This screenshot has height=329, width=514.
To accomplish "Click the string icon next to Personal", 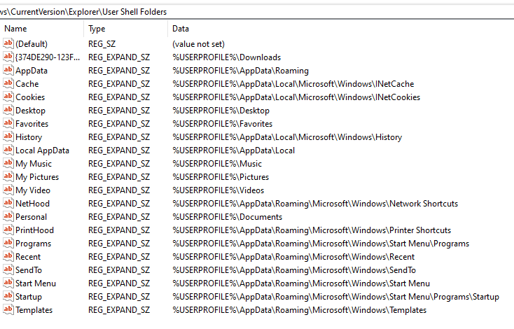I will (x=8, y=216).
